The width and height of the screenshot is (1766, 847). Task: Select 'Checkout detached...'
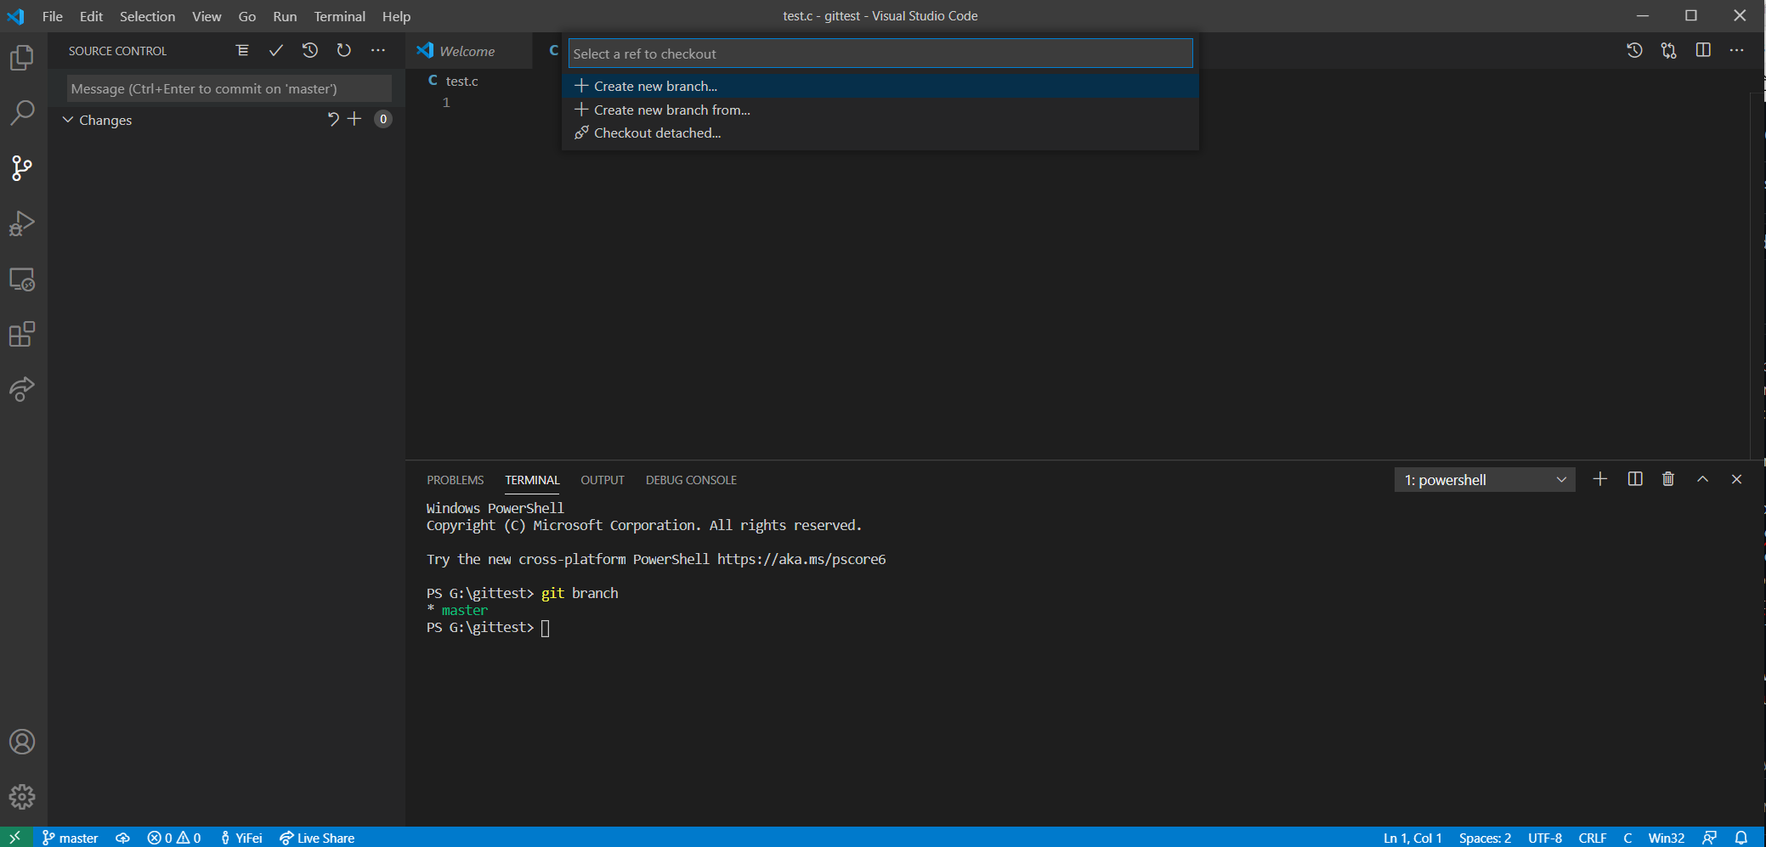coord(657,133)
